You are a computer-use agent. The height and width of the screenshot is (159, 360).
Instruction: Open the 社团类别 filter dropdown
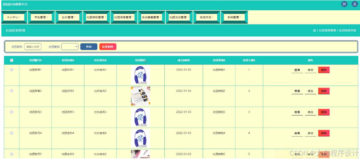[70, 47]
